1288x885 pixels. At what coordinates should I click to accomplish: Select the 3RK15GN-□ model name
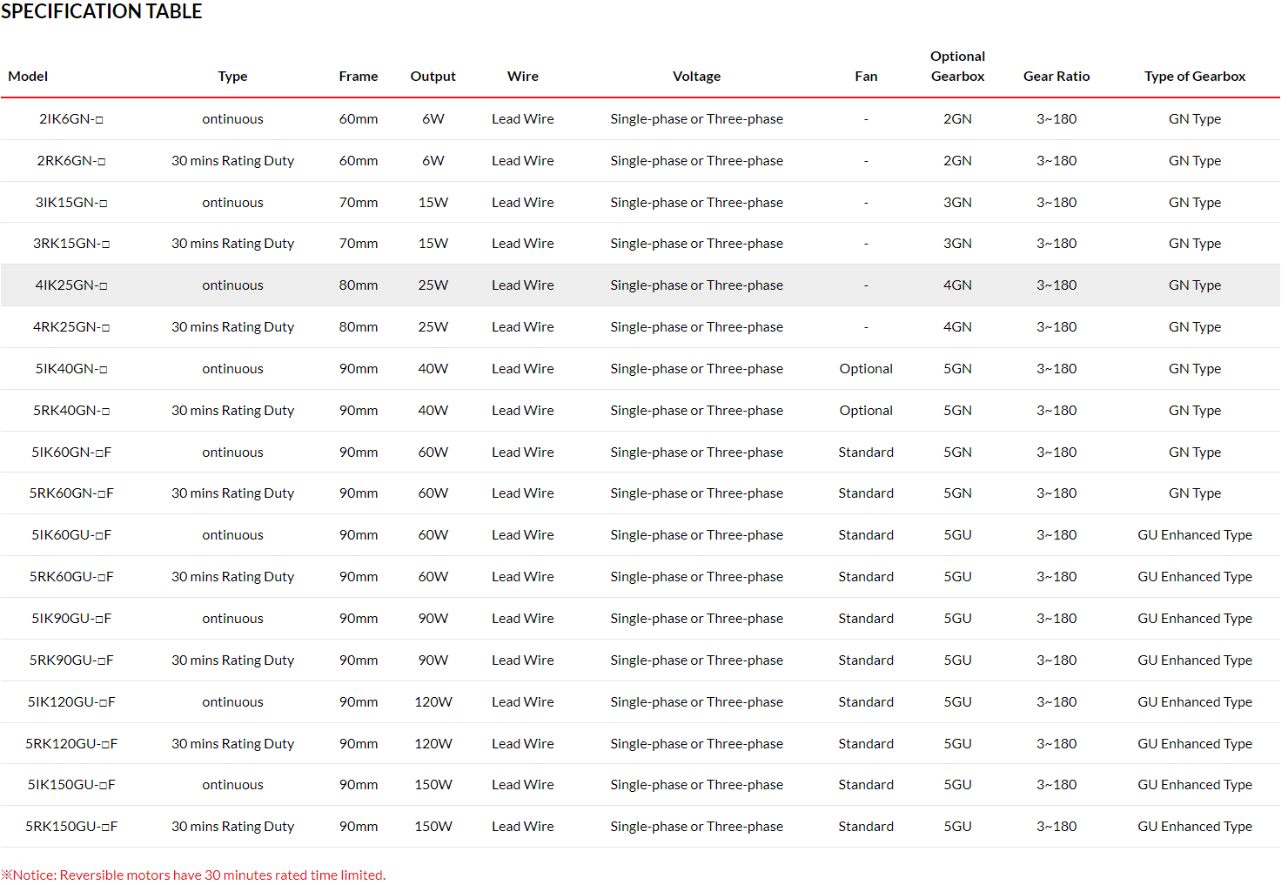click(x=71, y=244)
